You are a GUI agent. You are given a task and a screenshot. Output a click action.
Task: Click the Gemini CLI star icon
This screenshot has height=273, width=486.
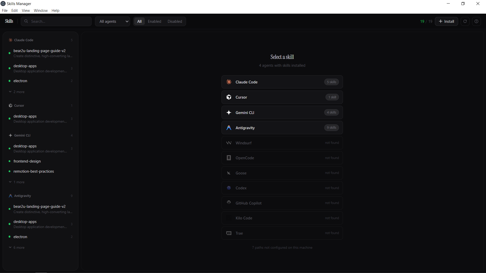229,112
